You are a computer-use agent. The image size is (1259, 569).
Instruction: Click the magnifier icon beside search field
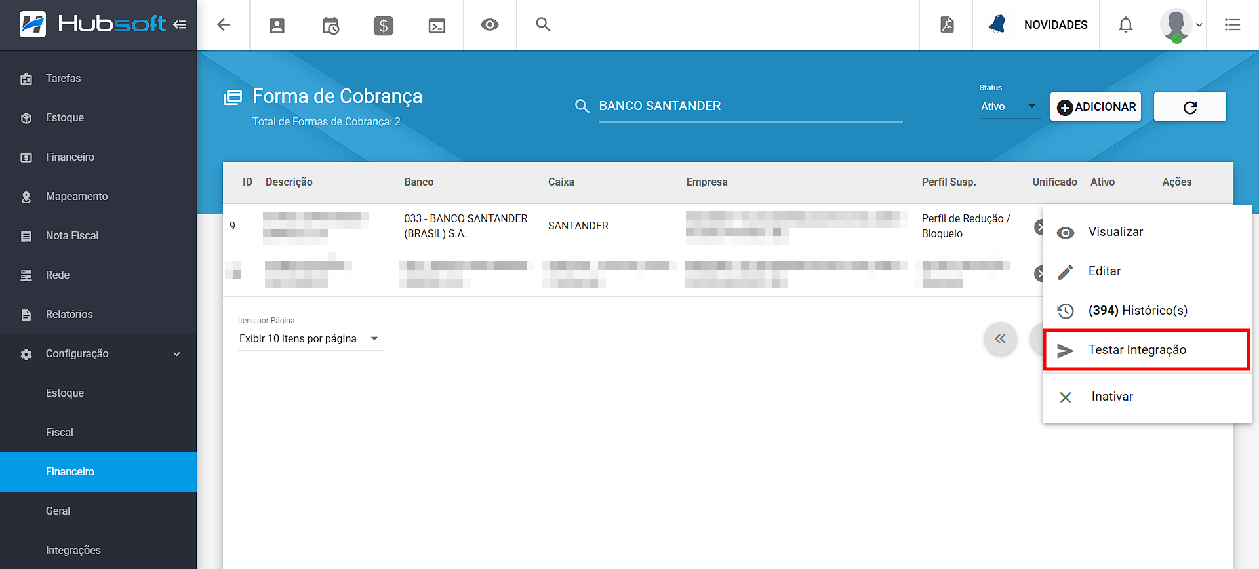[582, 106]
